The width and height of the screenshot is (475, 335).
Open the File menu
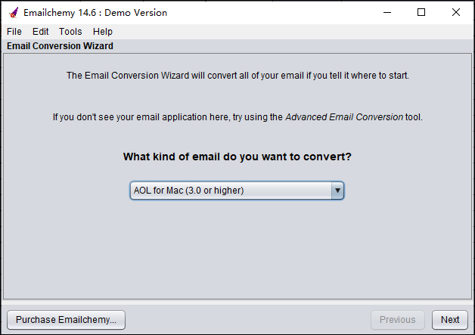coord(14,32)
